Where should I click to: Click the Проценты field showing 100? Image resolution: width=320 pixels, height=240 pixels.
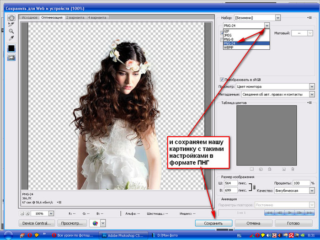click(x=301, y=183)
